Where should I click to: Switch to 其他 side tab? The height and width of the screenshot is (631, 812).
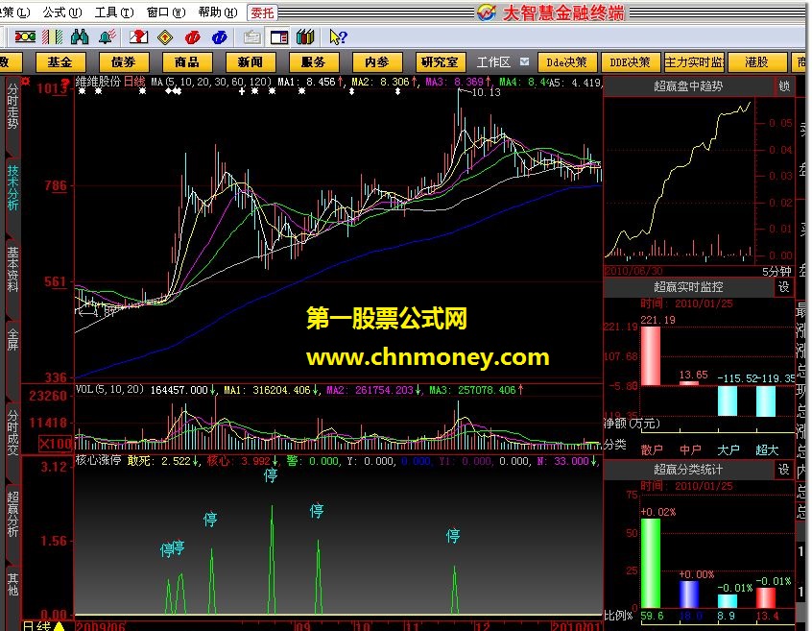(x=12, y=584)
